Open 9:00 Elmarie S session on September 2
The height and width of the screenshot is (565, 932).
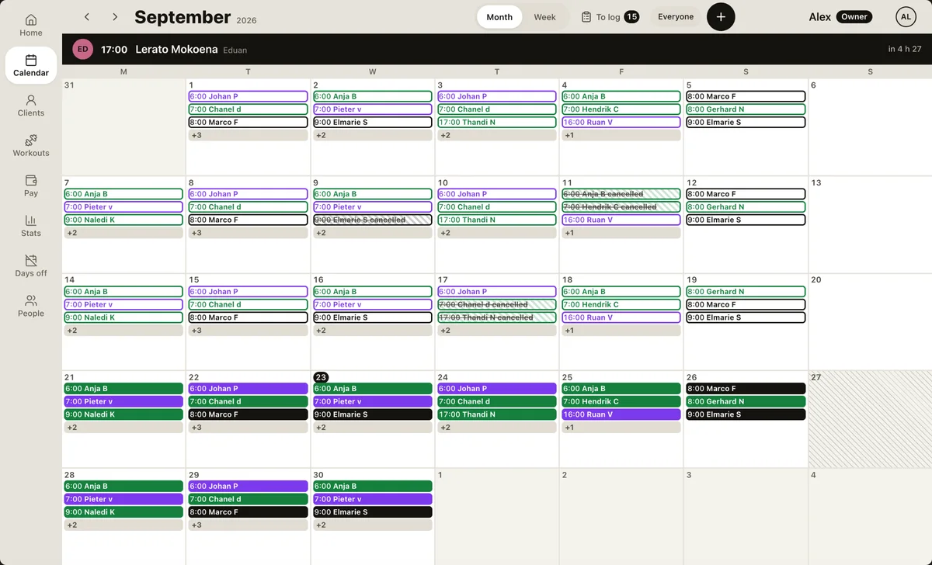(372, 123)
